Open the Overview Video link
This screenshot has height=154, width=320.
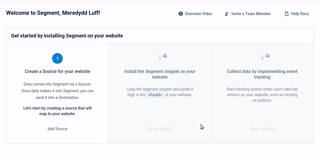(x=198, y=14)
